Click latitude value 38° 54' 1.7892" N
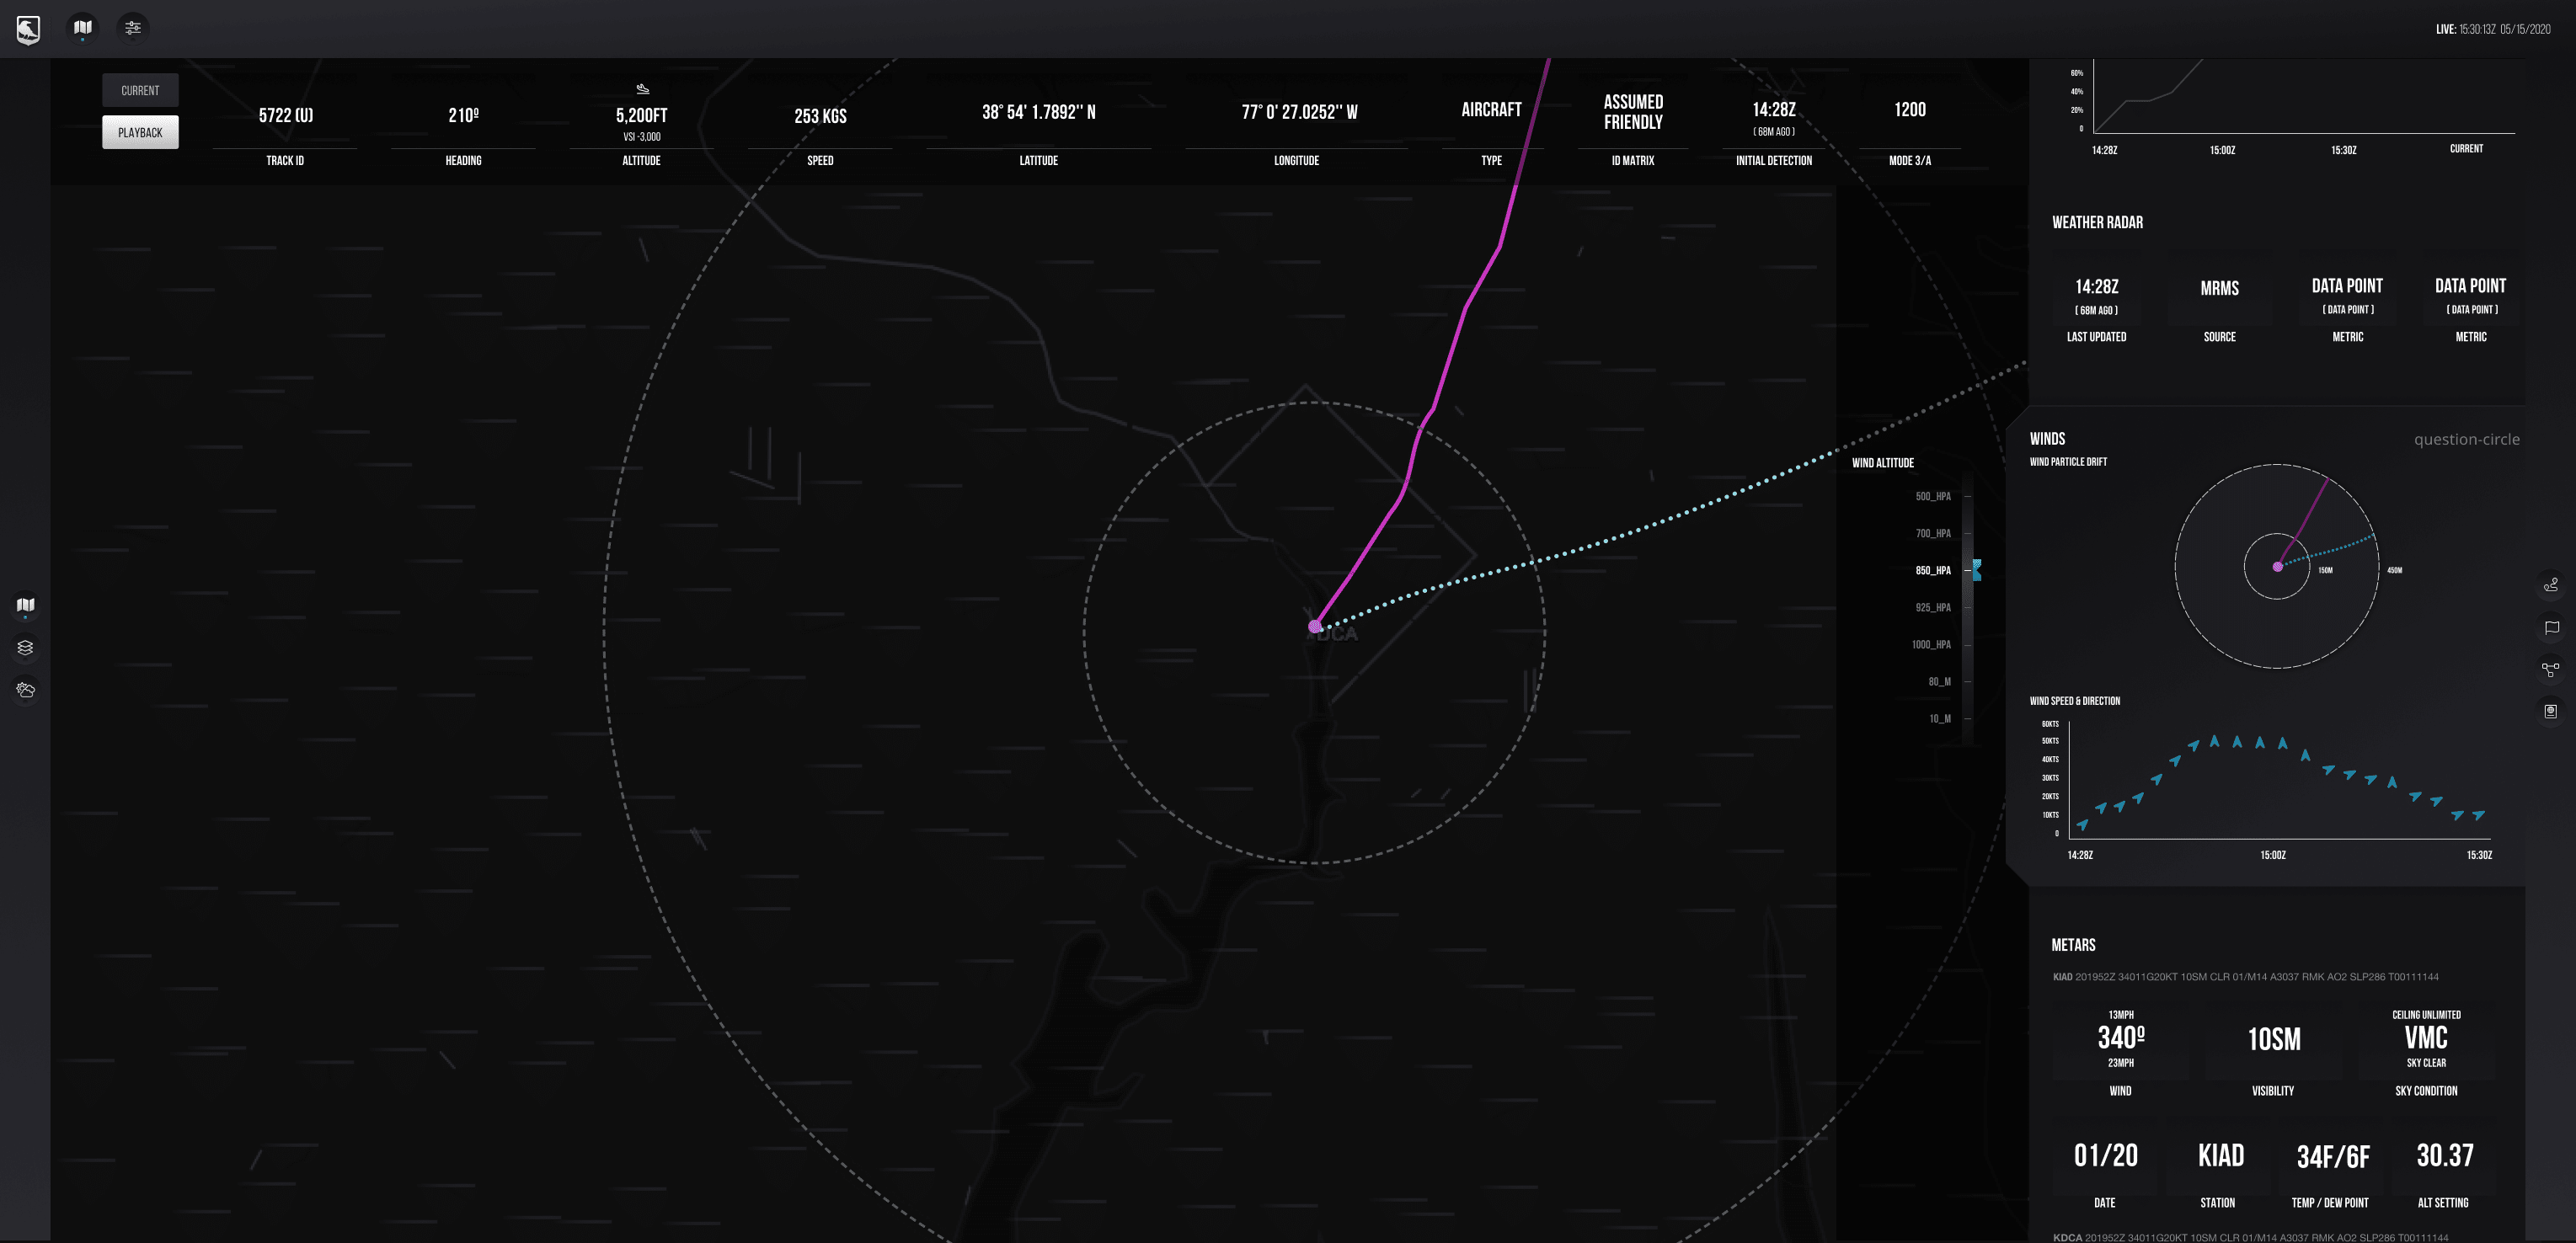The image size is (2576, 1243). click(1038, 112)
